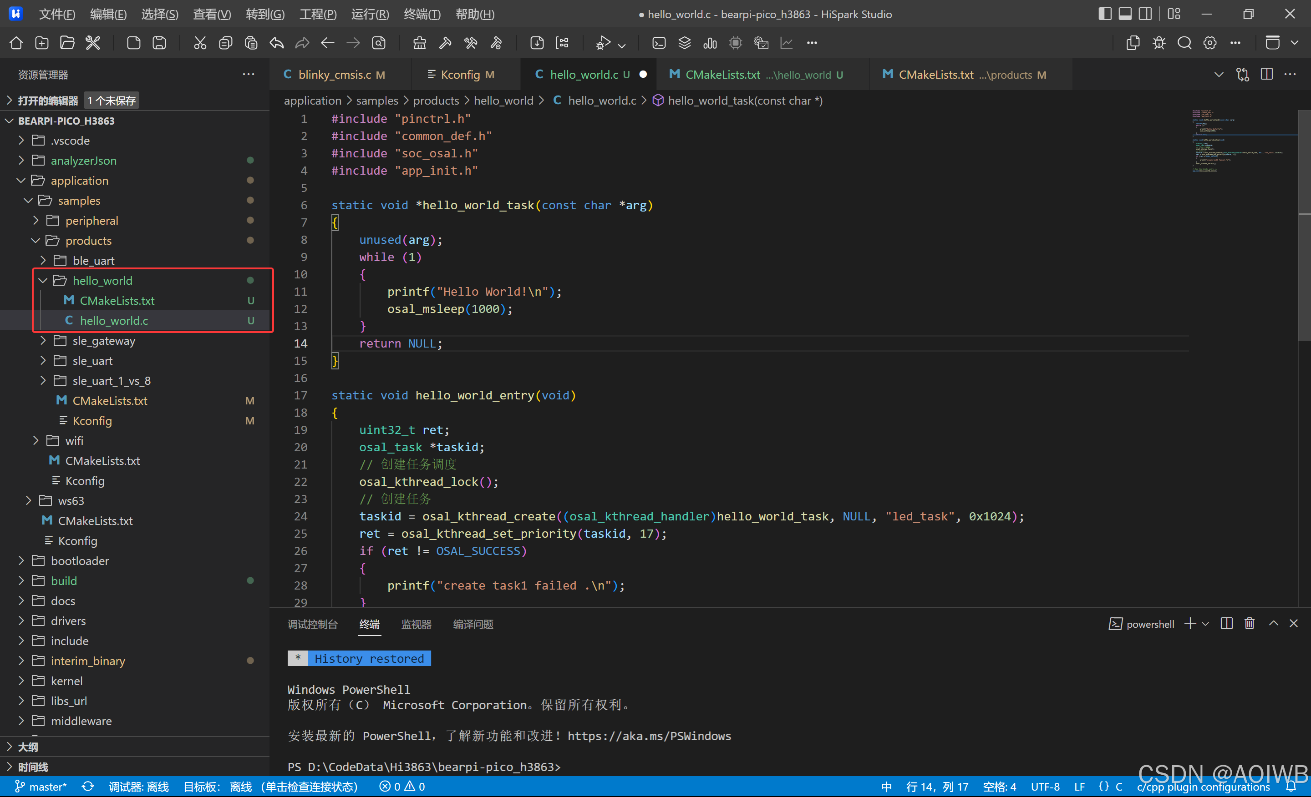Image resolution: width=1311 pixels, height=797 pixels.
Task: Switch to the Kconfig tab
Action: (x=460, y=75)
